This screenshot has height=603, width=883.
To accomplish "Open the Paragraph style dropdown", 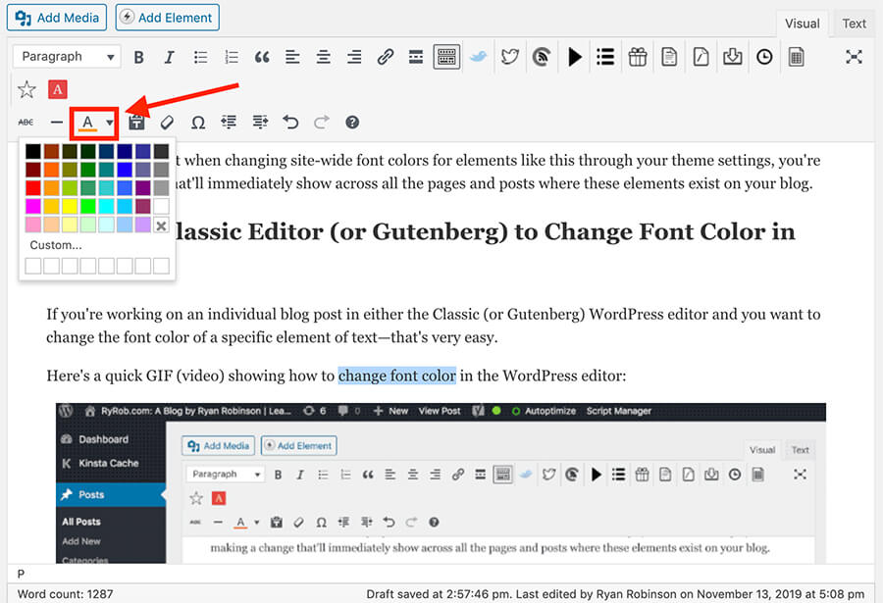I will pyautogui.click(x=65, y=57).
